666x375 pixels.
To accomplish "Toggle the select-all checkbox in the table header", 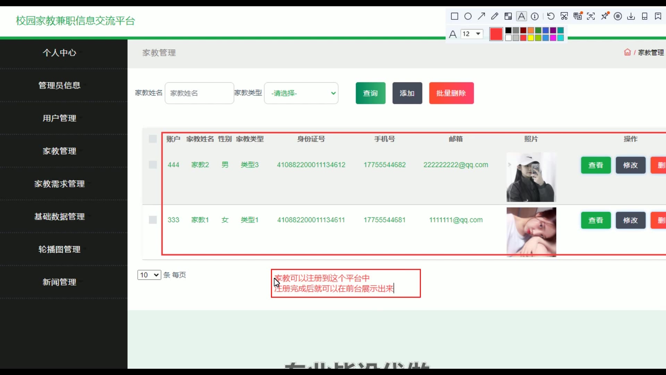I will coord(153,139).
